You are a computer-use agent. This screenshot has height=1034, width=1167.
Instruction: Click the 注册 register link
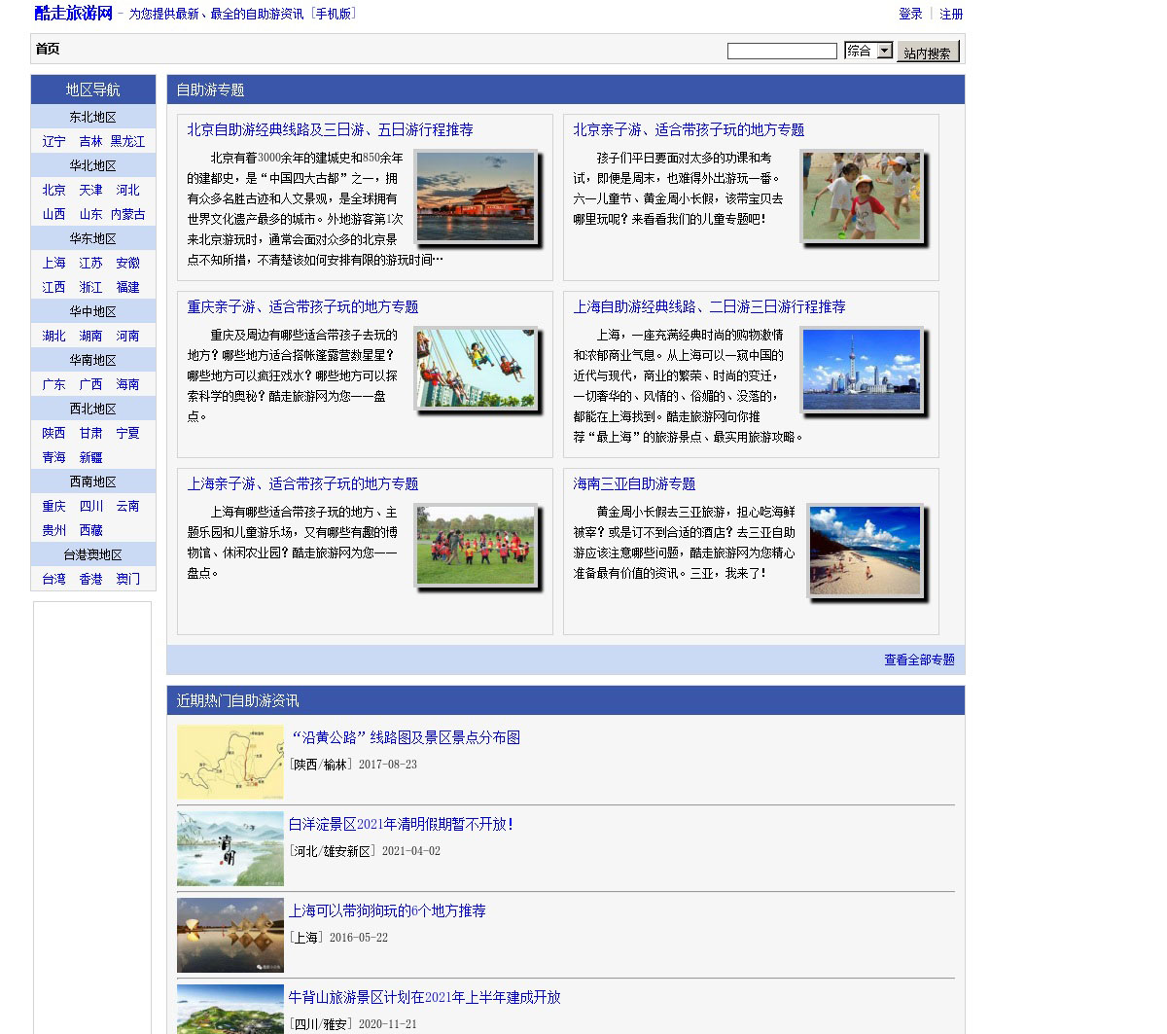point(951,14)
